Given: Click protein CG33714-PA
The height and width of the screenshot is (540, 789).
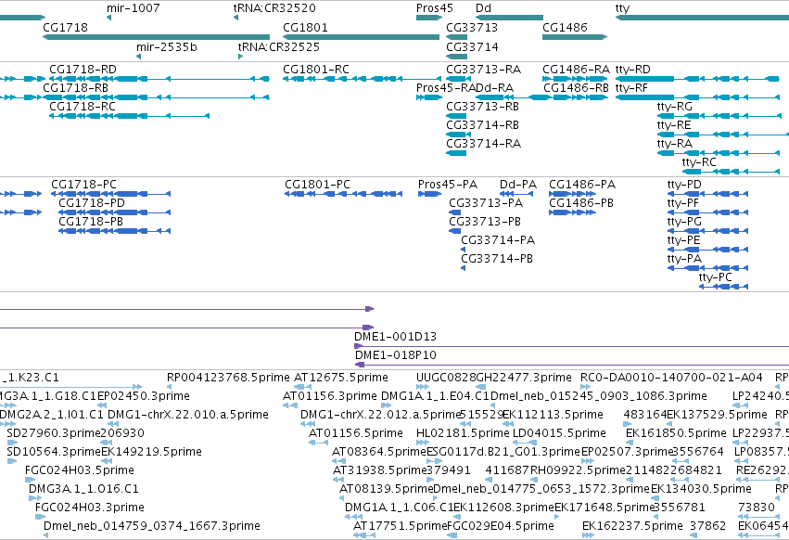Looking at the screenshot, I should (x=463, y=250).
